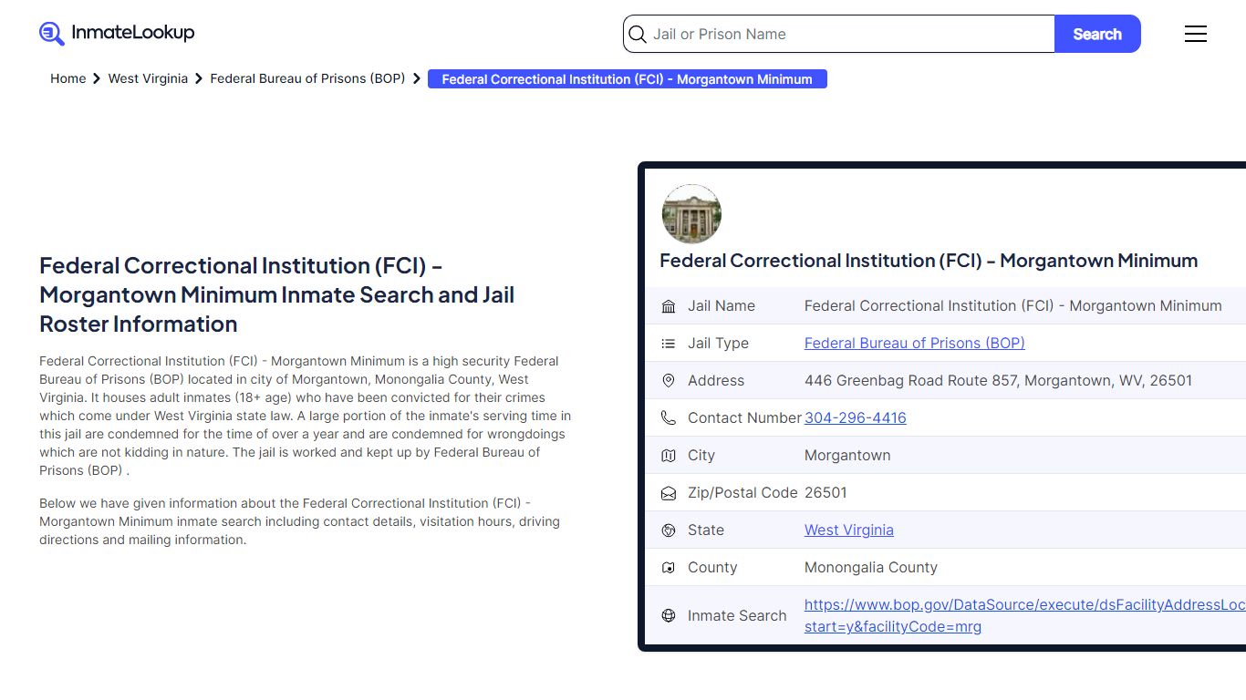Image resolution: width=1246 pixels, height=700 pixels.
Task: Click the Jail Type row label
Action: [x=718, y=344]
